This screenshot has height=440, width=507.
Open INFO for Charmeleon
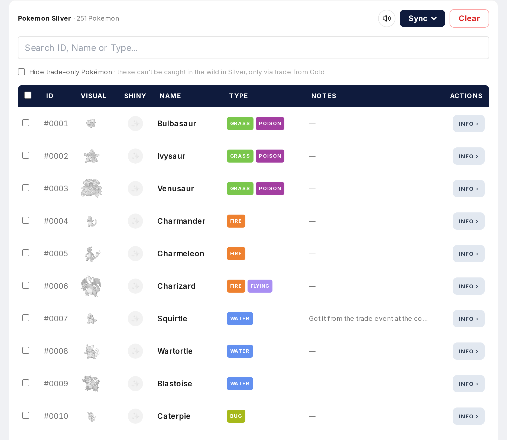tap(469, 254)
